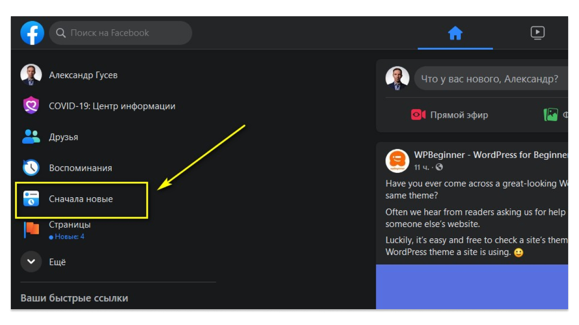This screenshot has height=325, width=579.
Task: Click the Facebook logo icon
Action: click(x=32, y=33)
